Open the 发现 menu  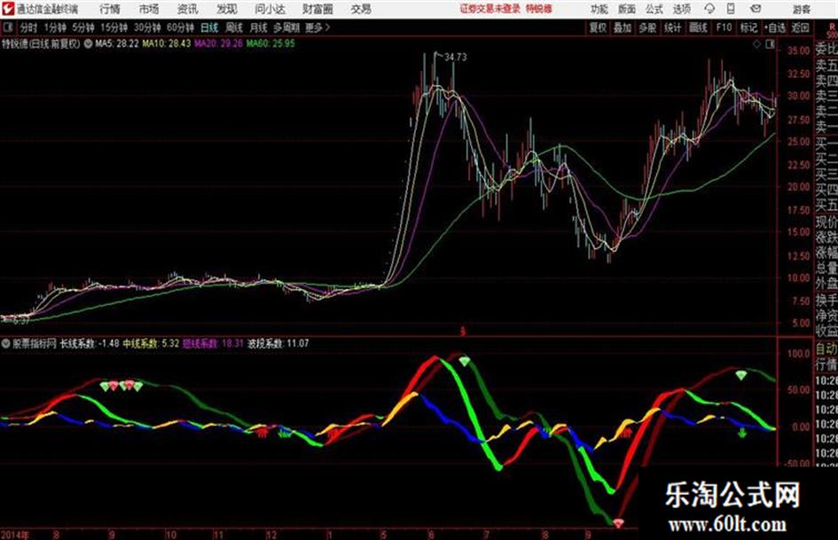click(x=227, y=9)
